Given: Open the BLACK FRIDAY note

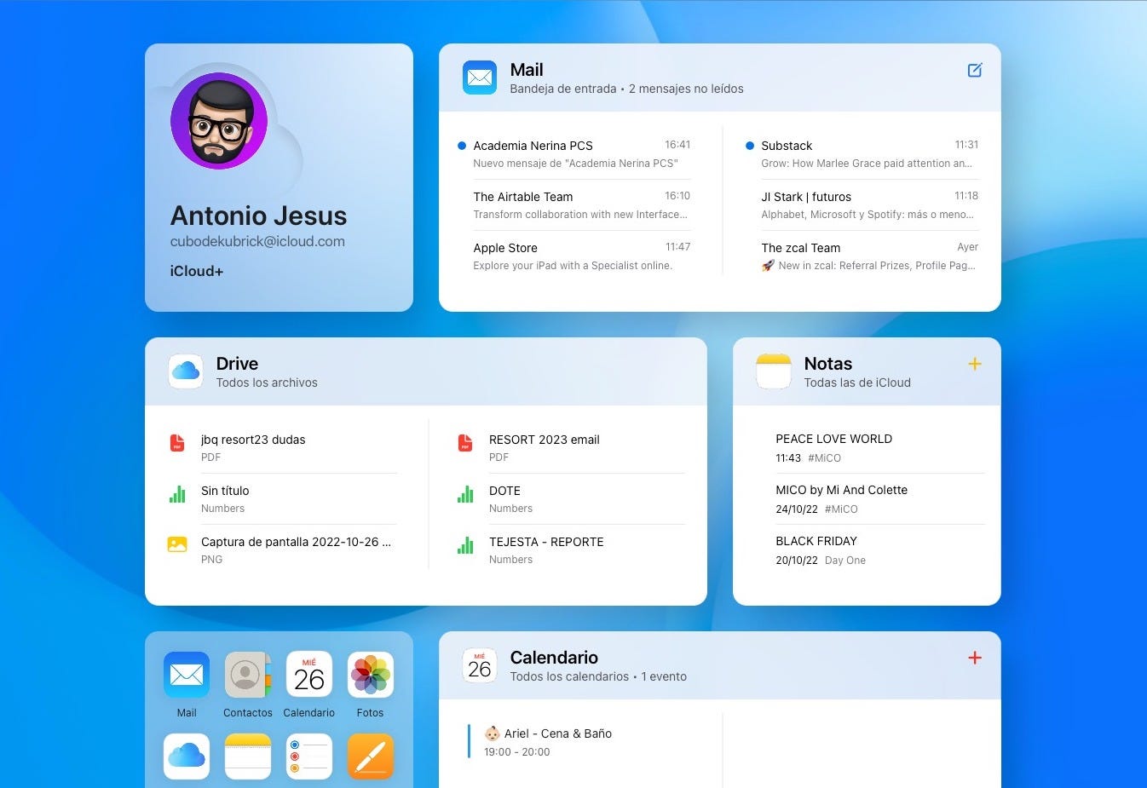Looking at the screenshot, I should [879, 550].
